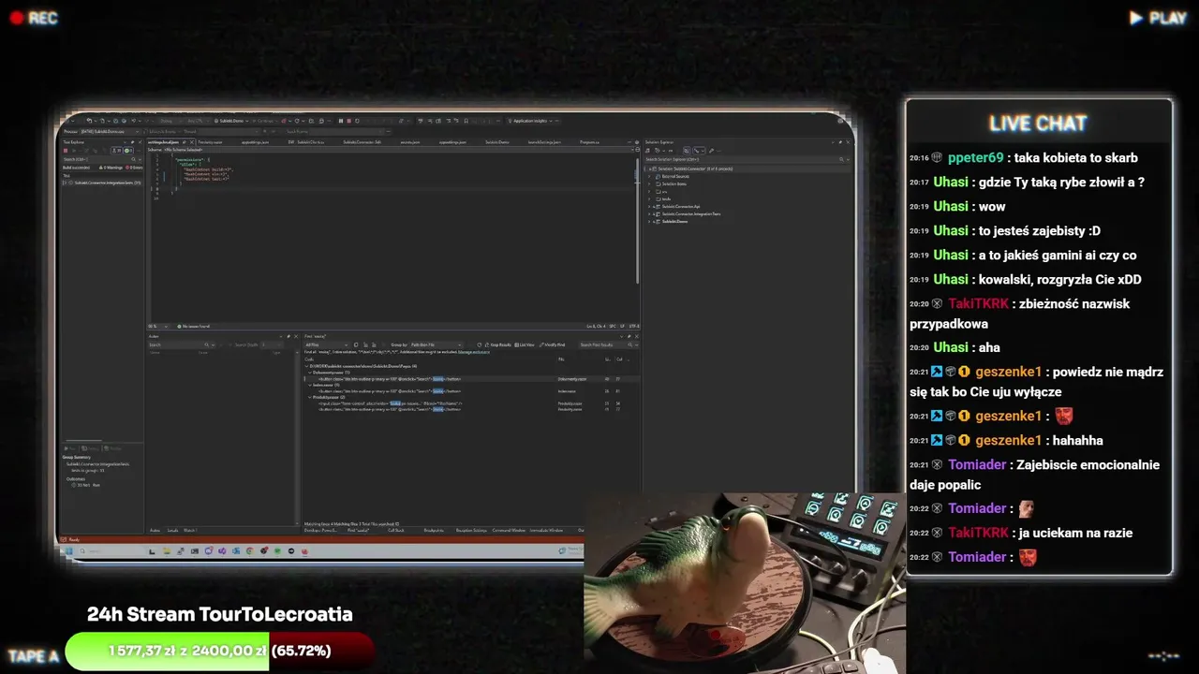The height and width of the screenshot is (674, 1199).
Task: Click the REC indicator in overlay
Action: click(34, 18)
